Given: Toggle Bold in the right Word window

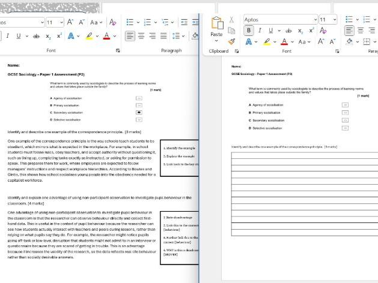Looking at the screenshot, I should (x=249, y=31).
